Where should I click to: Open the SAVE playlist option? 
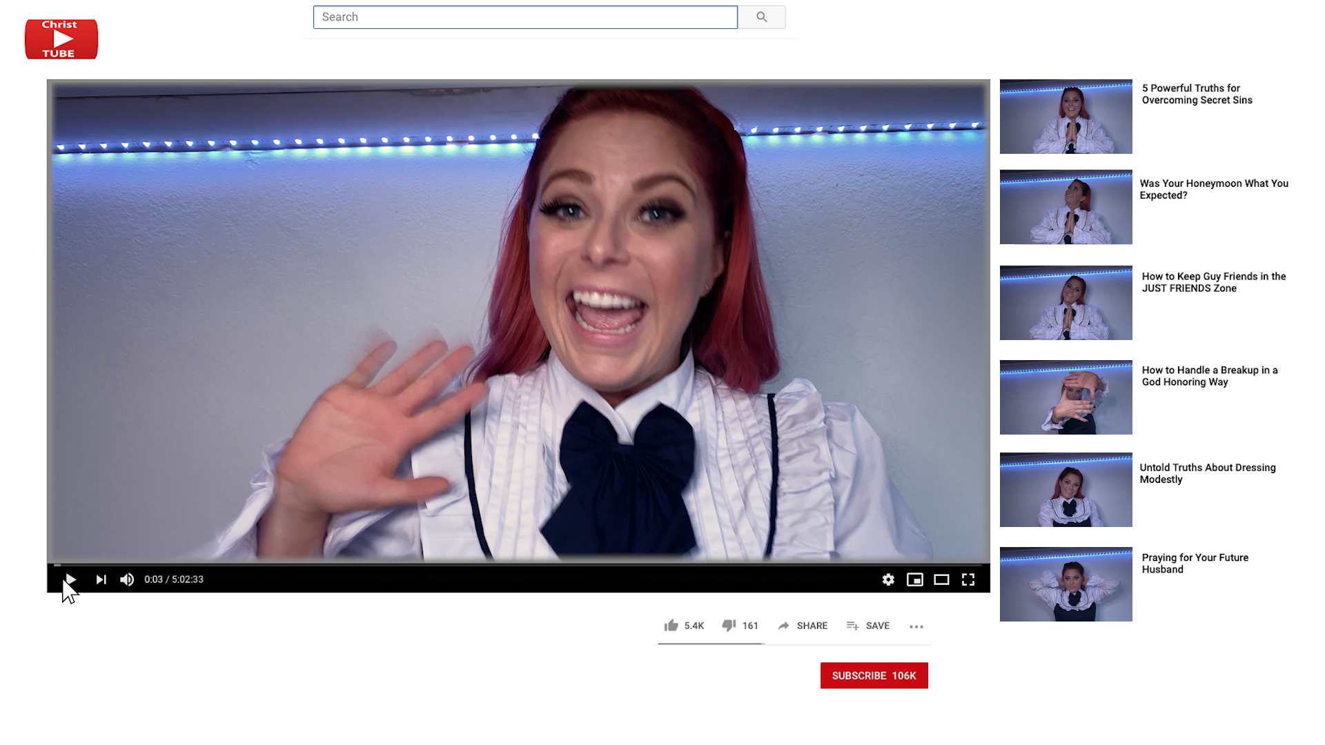868,626
